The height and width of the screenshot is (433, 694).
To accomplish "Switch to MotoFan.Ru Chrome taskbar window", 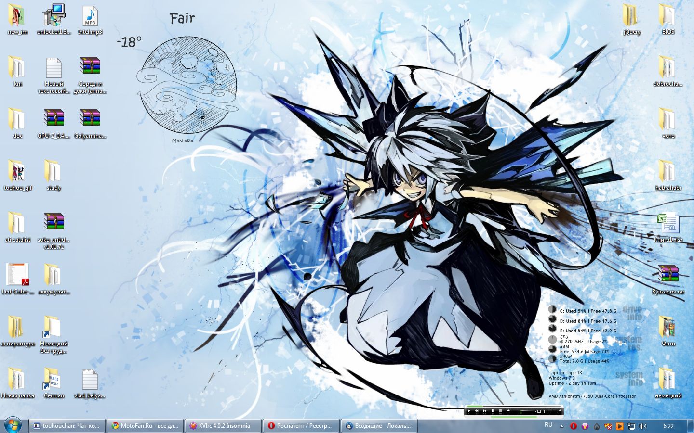I will pos(145,426).
